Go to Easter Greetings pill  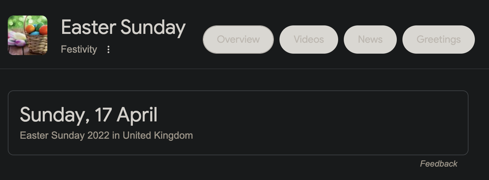pyautogui.click(x=438, y=40)
